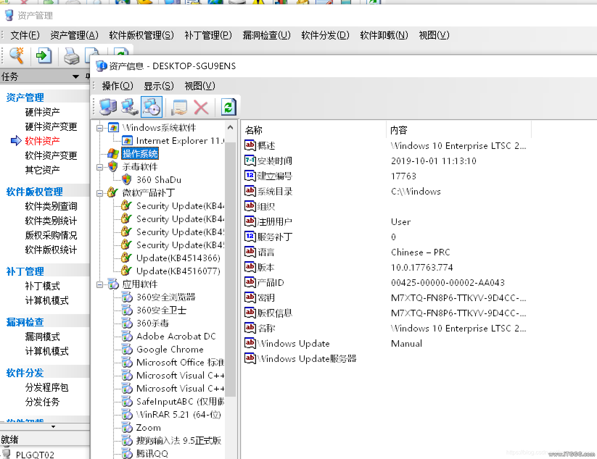Open the 软件分发(D) menu
597x459 pixels.
325,35
